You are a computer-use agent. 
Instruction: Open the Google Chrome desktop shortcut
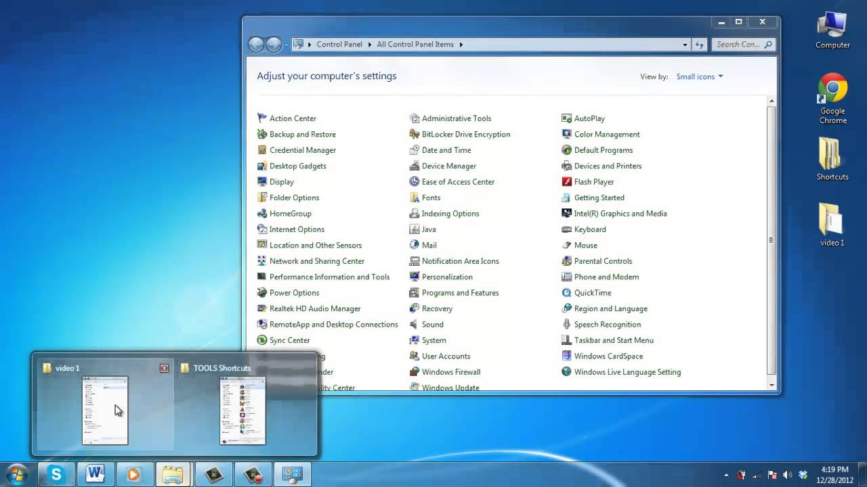point(832,99)
